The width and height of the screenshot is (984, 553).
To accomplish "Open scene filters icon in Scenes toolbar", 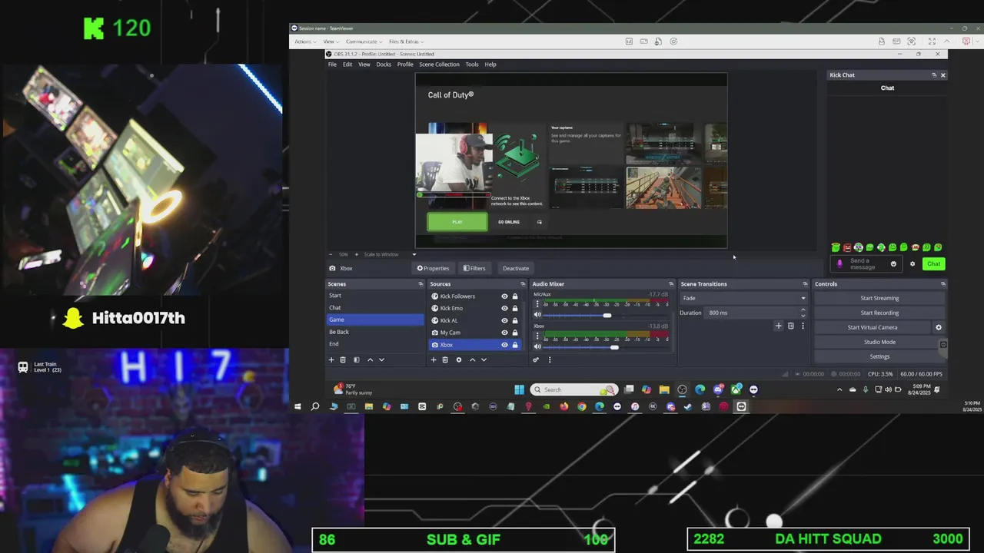I will coord(356,359).
